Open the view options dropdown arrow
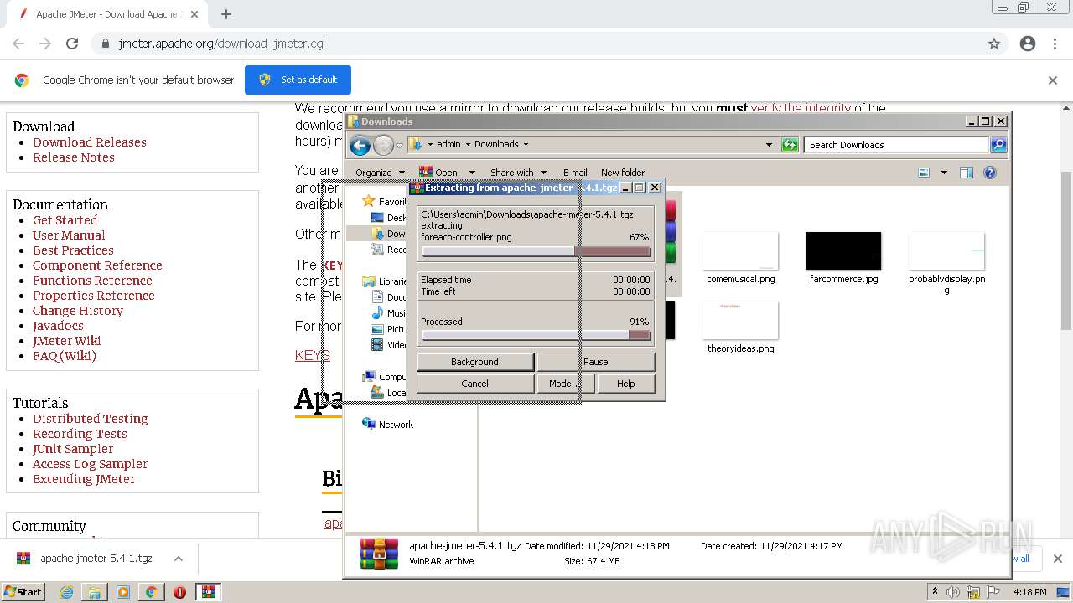Viewport: 1073px width, 603px height. point(944,173)
